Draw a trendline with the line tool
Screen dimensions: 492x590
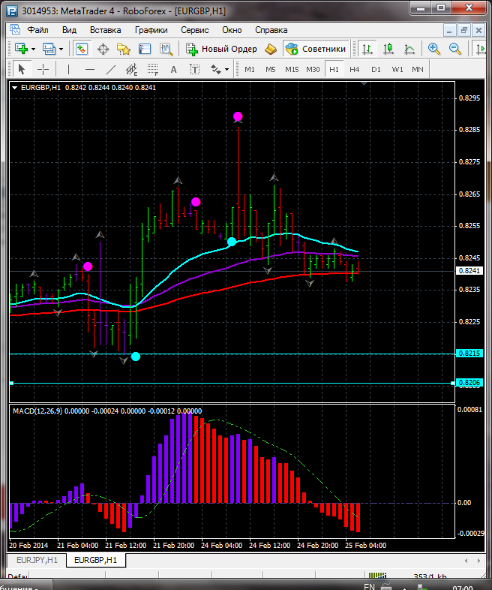[111, 69]
